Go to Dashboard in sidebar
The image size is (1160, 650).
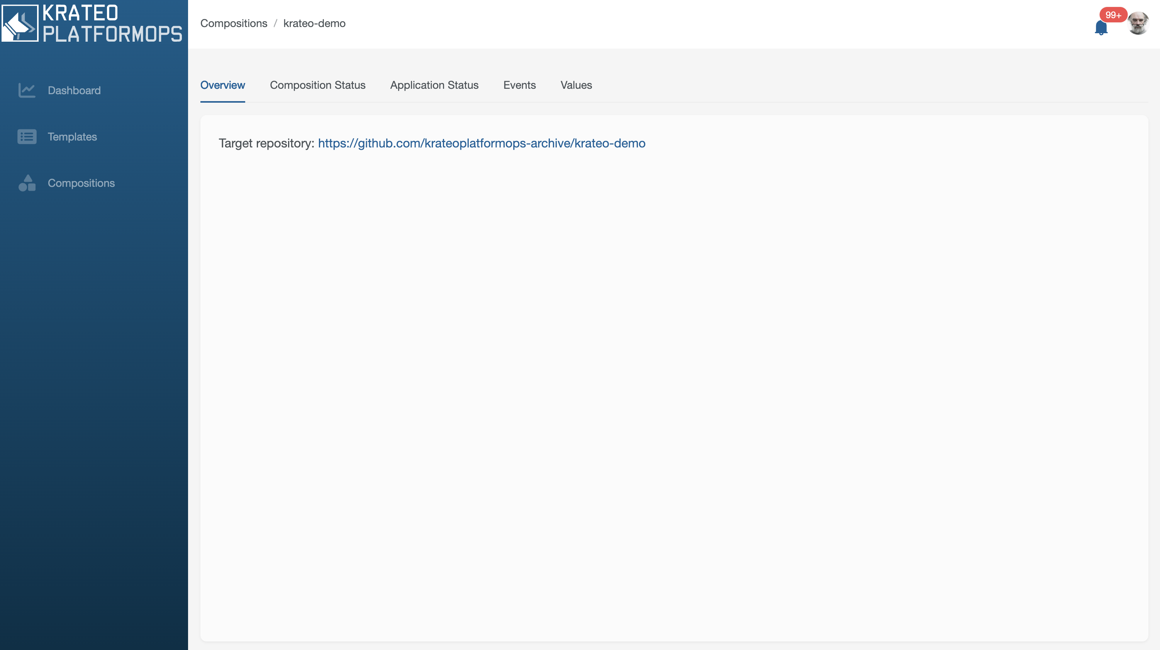click(x=74, y=90)
